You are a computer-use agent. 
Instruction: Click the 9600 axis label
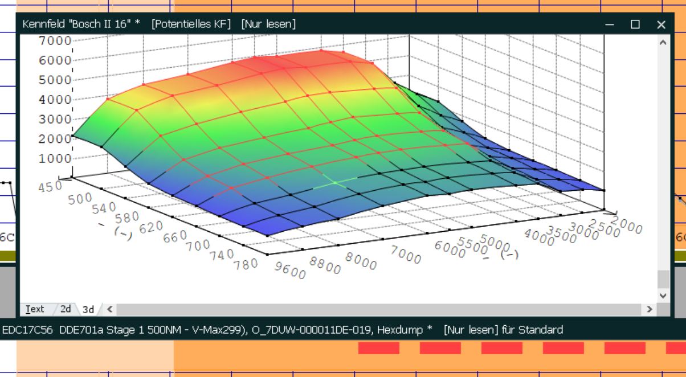coord(291,271)
